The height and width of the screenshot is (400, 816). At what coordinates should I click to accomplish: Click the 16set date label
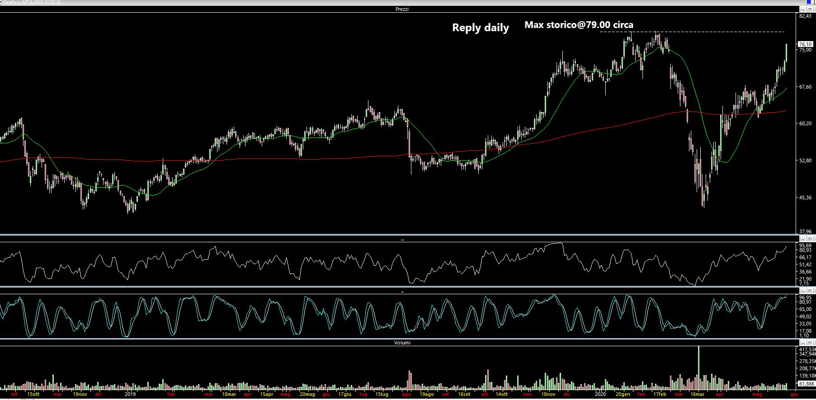[463, 394]
